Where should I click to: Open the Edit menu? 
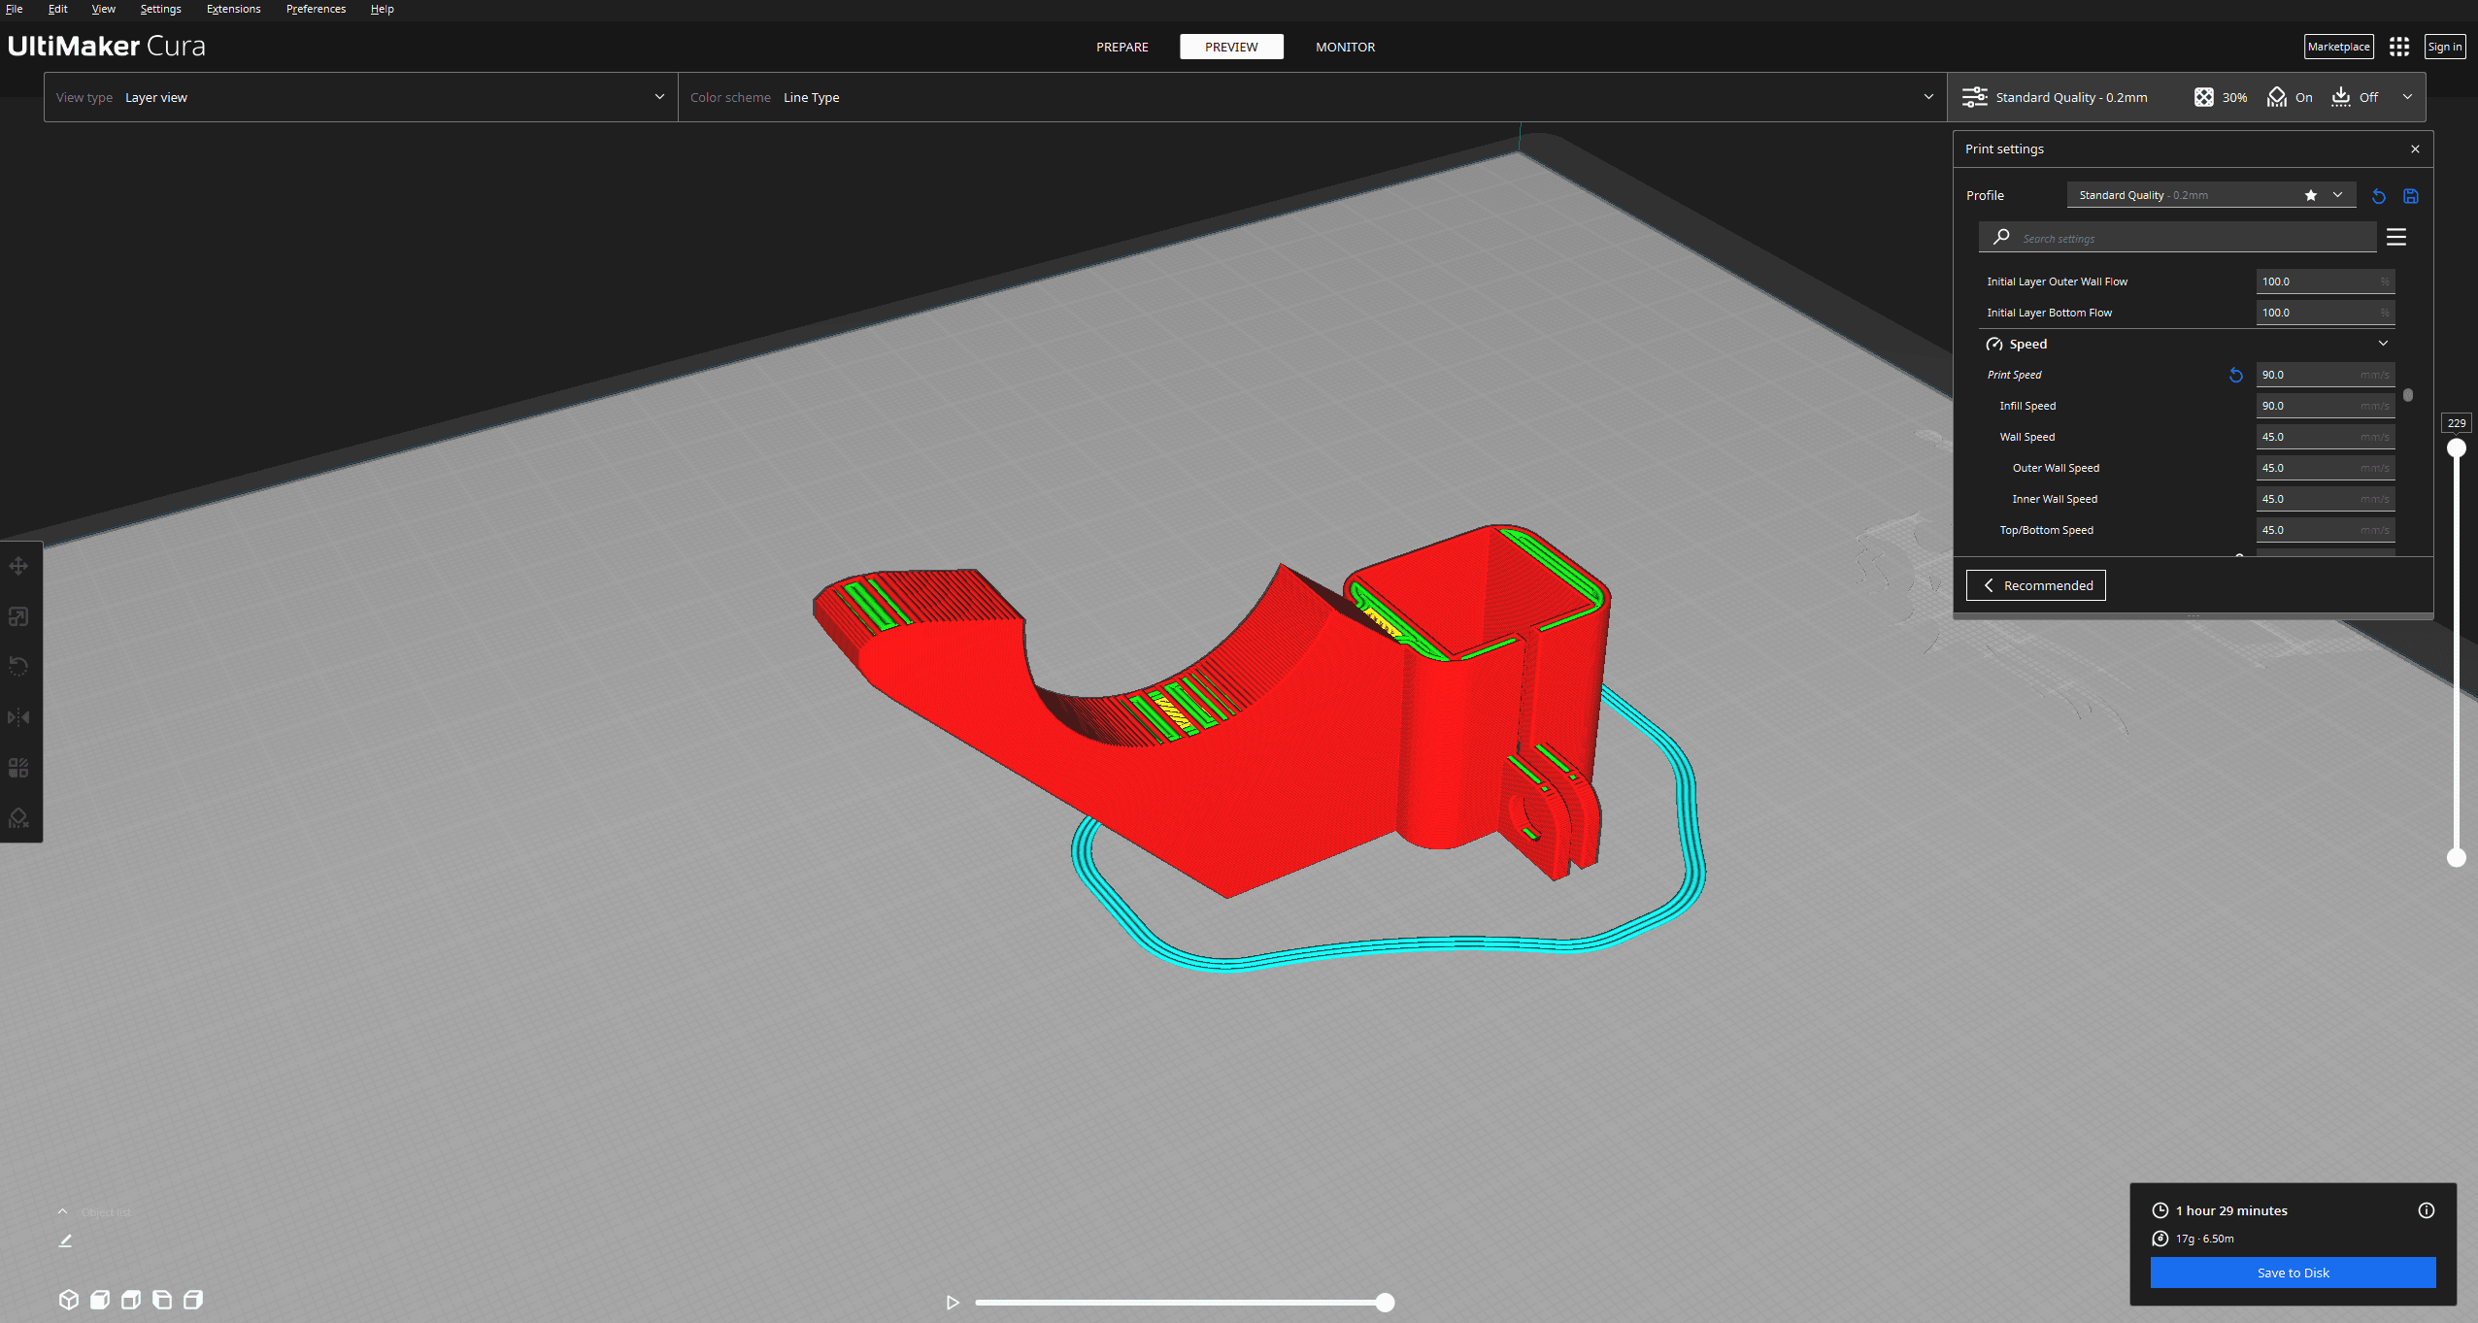click(57, 9)
